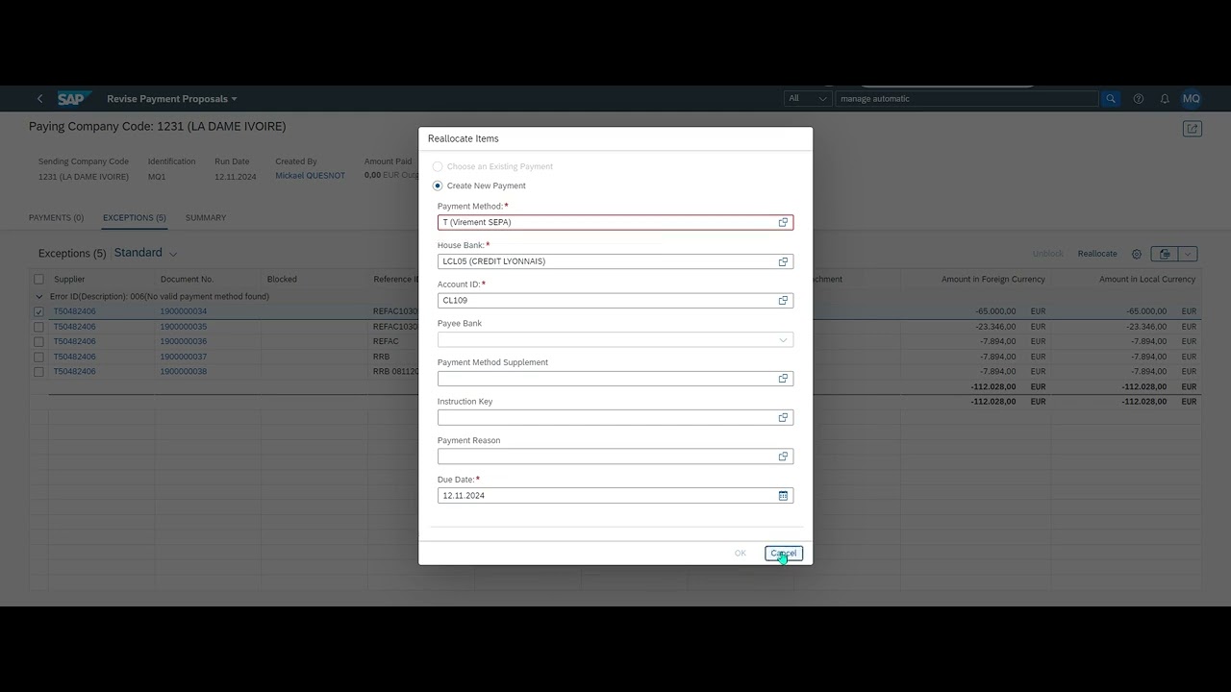Click the export to spreadsheet icon

1165,254
